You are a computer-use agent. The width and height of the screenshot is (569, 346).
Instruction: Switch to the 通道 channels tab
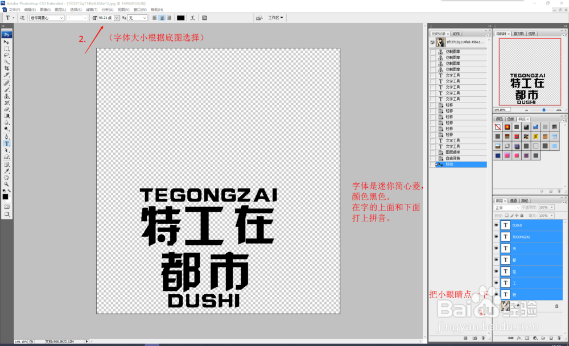pyautogui.click(x=513, y=201)
